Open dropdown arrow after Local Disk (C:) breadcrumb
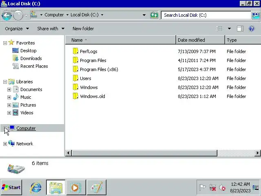Image resolution: width=261 pixels, height=196 pixels. pyautogui.click(x=102, y=15)
